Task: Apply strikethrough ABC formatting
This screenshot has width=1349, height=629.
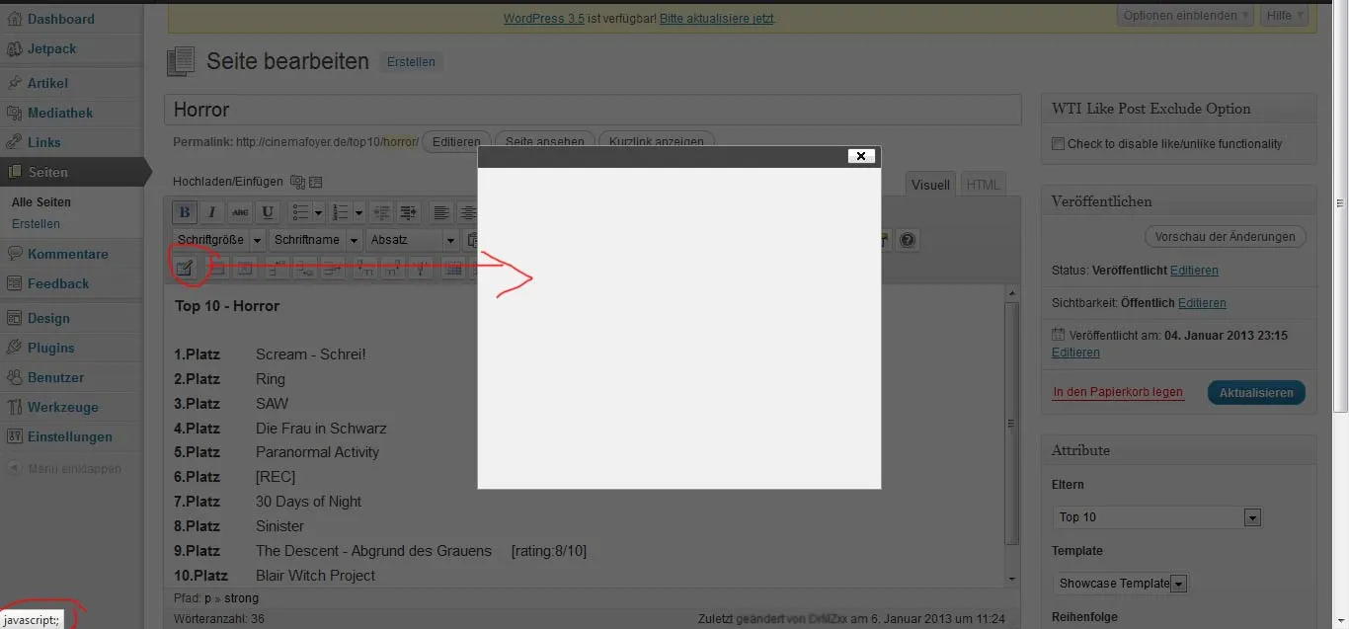Action: 239,212
